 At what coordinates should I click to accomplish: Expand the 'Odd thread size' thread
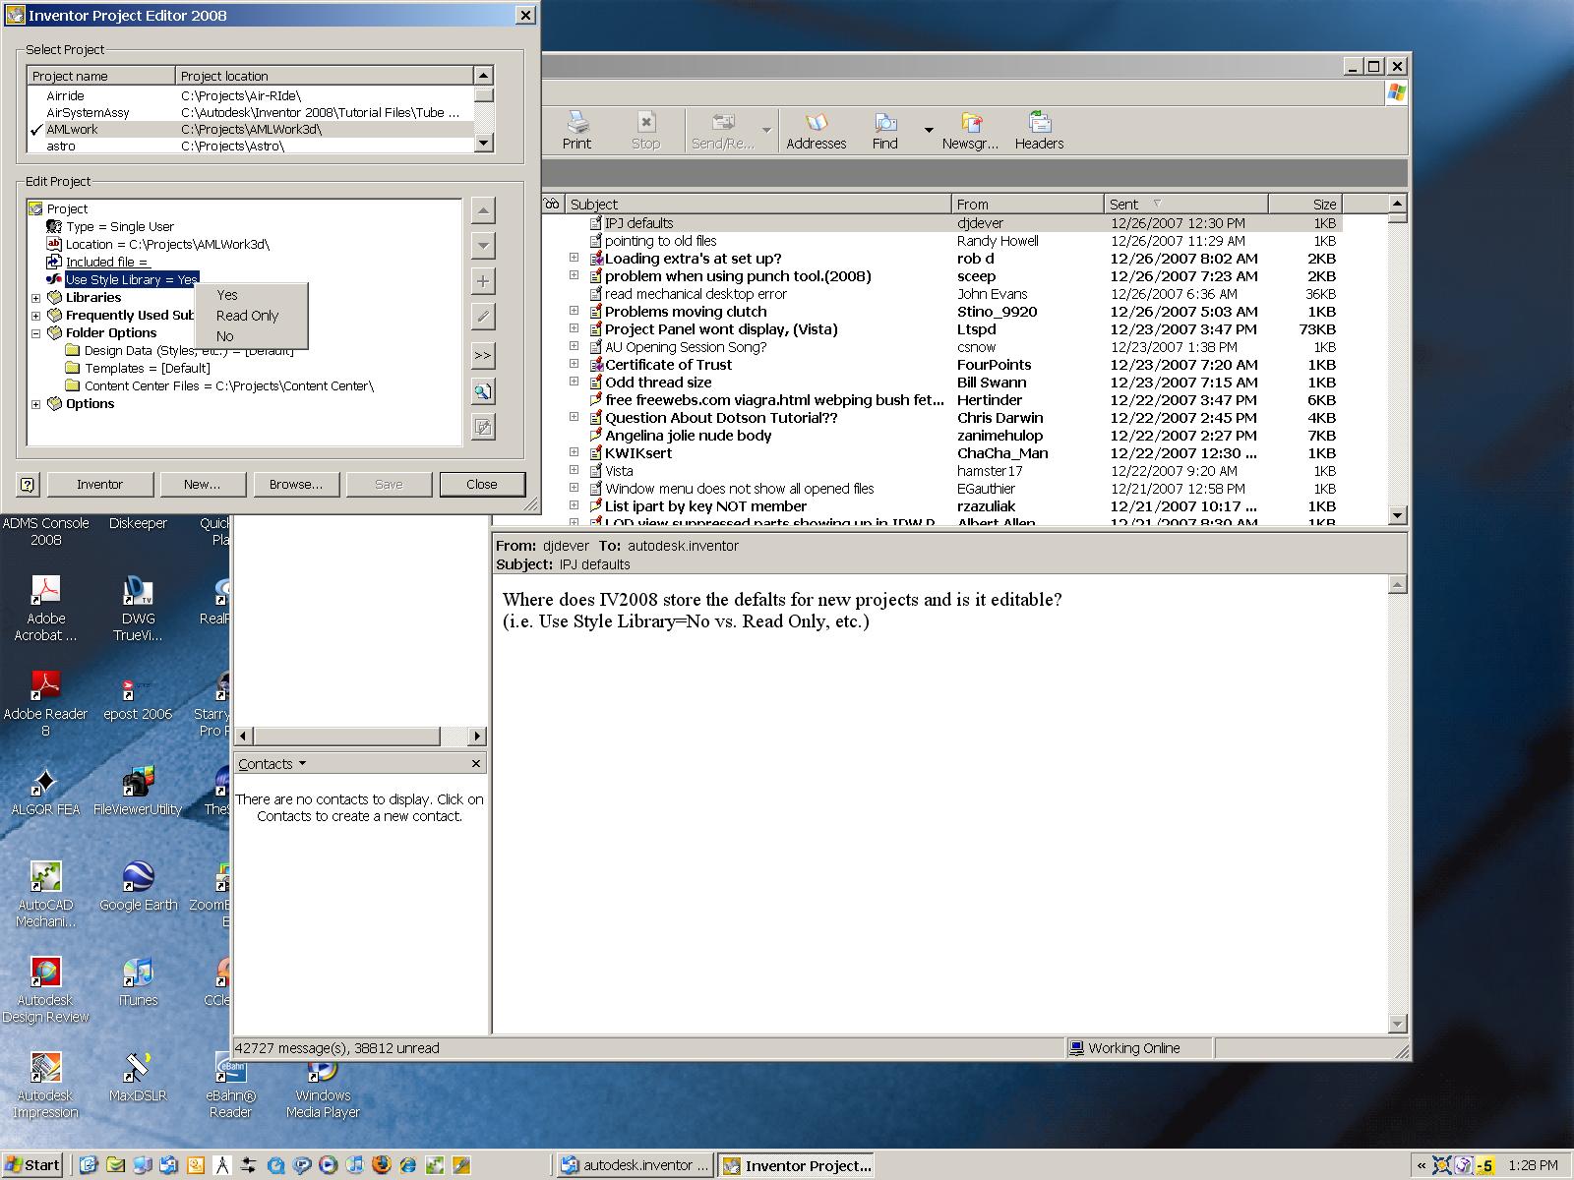575,382
